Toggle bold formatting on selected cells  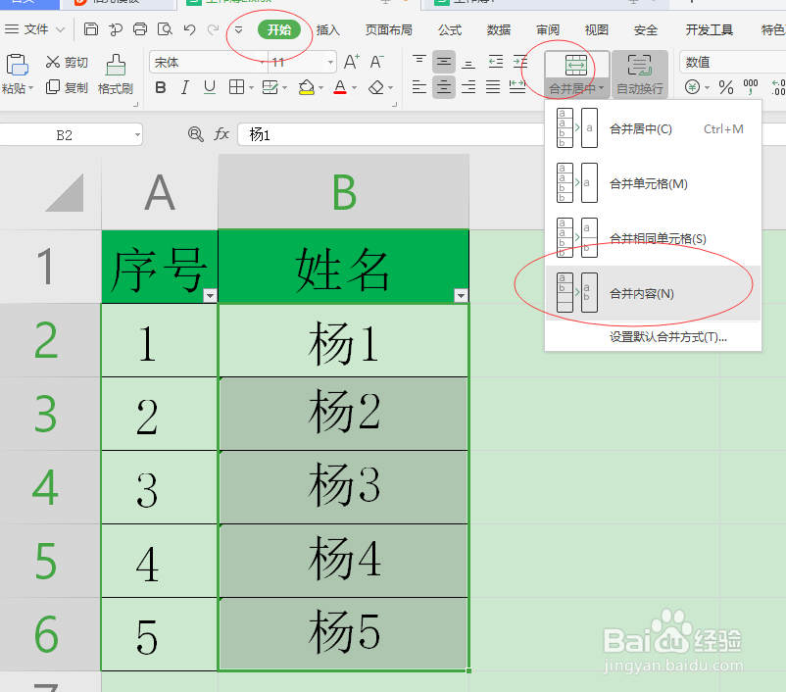tap(161, 87)
